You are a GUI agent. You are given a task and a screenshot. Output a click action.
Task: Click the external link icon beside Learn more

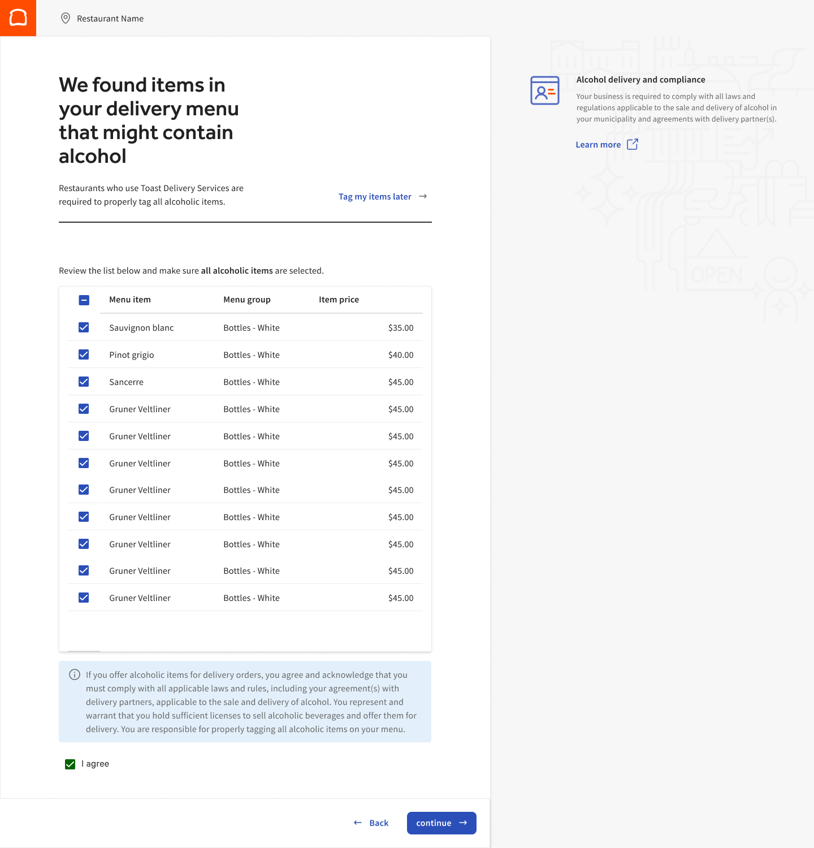(633, 145)
